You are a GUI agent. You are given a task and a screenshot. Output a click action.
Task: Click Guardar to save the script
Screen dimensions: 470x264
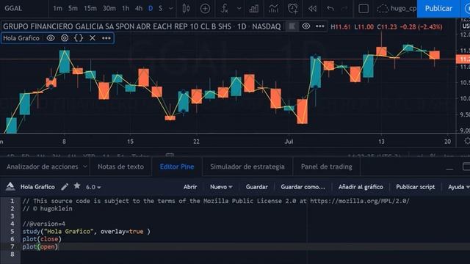click(x=257, y=187)
